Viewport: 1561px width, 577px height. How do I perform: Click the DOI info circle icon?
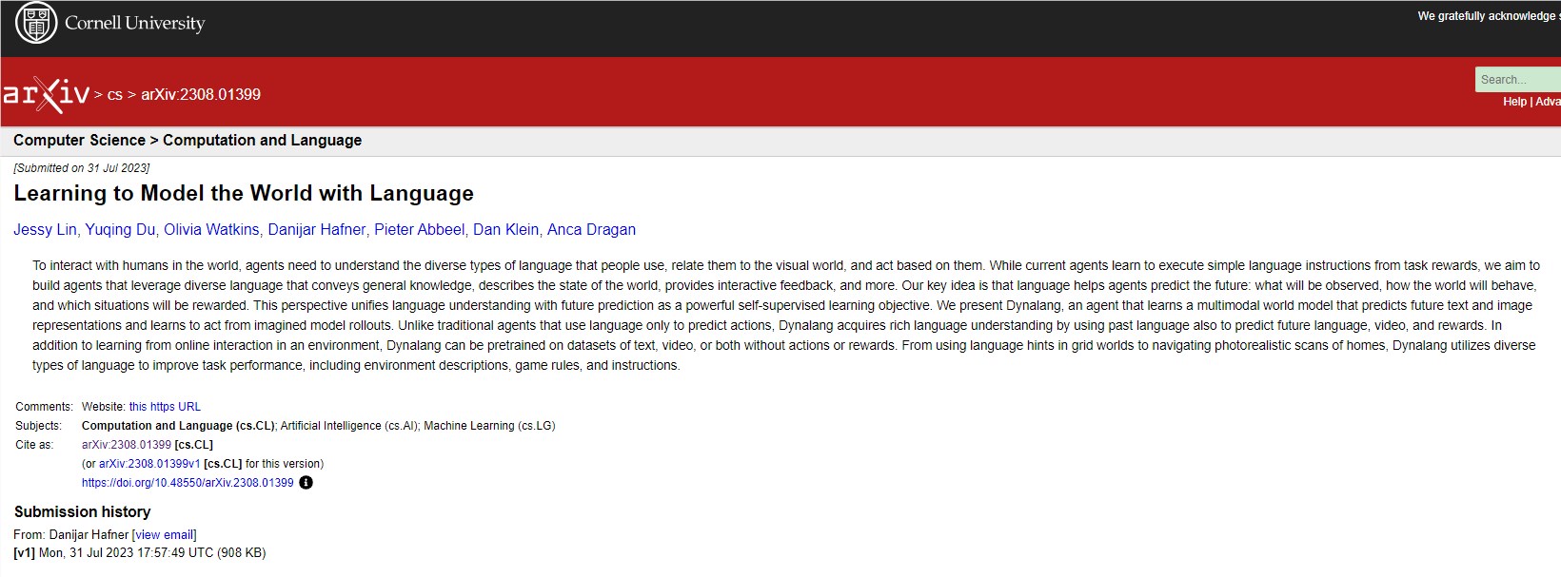[306, 483]
